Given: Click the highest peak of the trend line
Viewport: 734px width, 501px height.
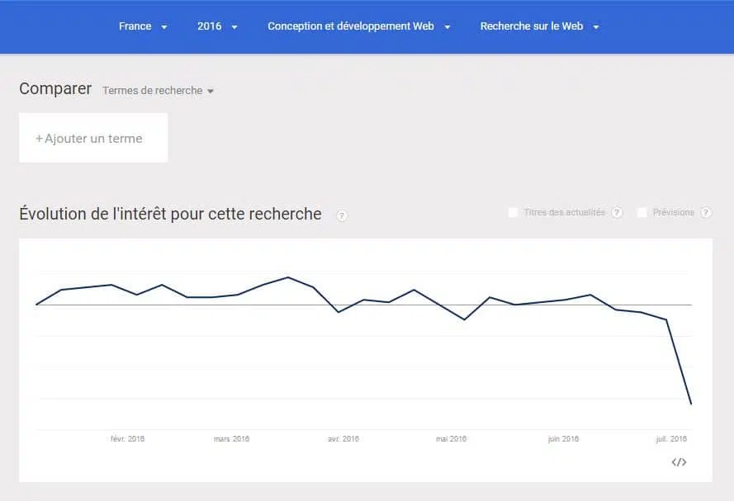Looking at the screenshot, I should coord(287,277).
